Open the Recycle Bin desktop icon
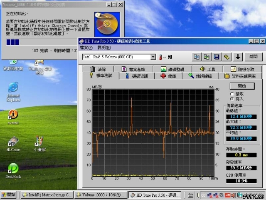The width and height of the screenshot is (266, 200). 13,65
